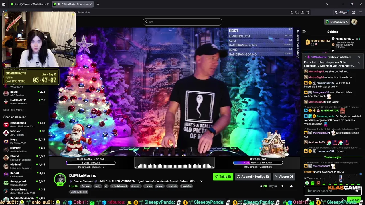Select the trance tag

click(148, 186)
